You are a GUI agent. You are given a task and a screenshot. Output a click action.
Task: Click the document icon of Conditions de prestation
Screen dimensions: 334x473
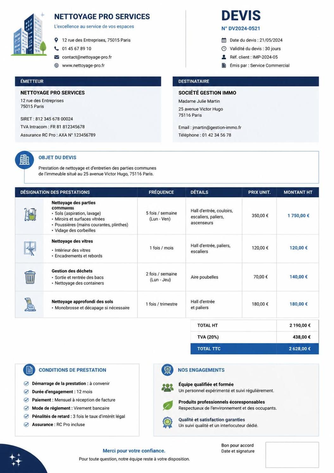coord(29,370)
